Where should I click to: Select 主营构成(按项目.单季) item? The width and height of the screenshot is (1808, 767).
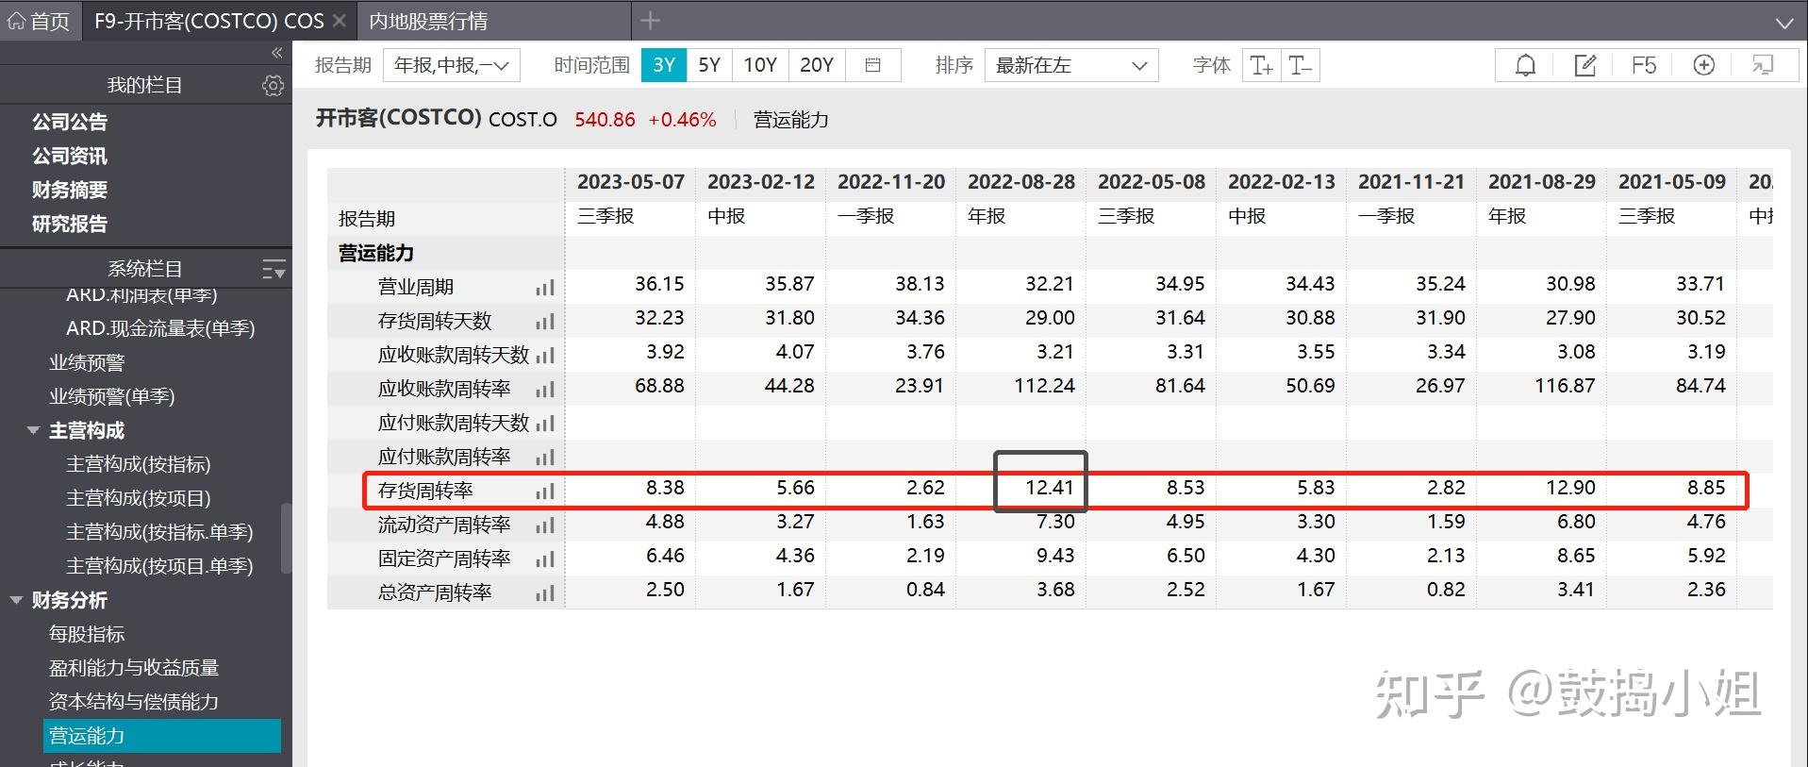click(x=159, y=566)
